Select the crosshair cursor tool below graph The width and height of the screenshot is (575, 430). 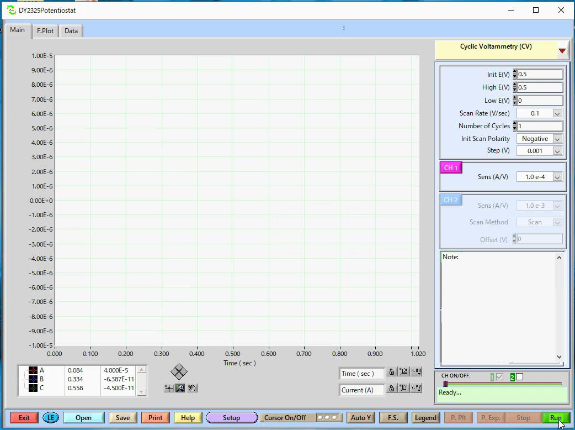tap(169, 388)
